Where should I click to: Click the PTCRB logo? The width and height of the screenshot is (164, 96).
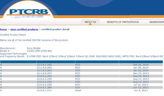coord(29,12)
